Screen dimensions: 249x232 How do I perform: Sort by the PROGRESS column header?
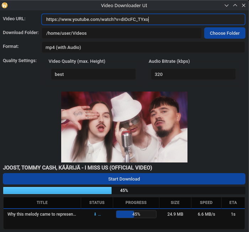coord(136,203)
